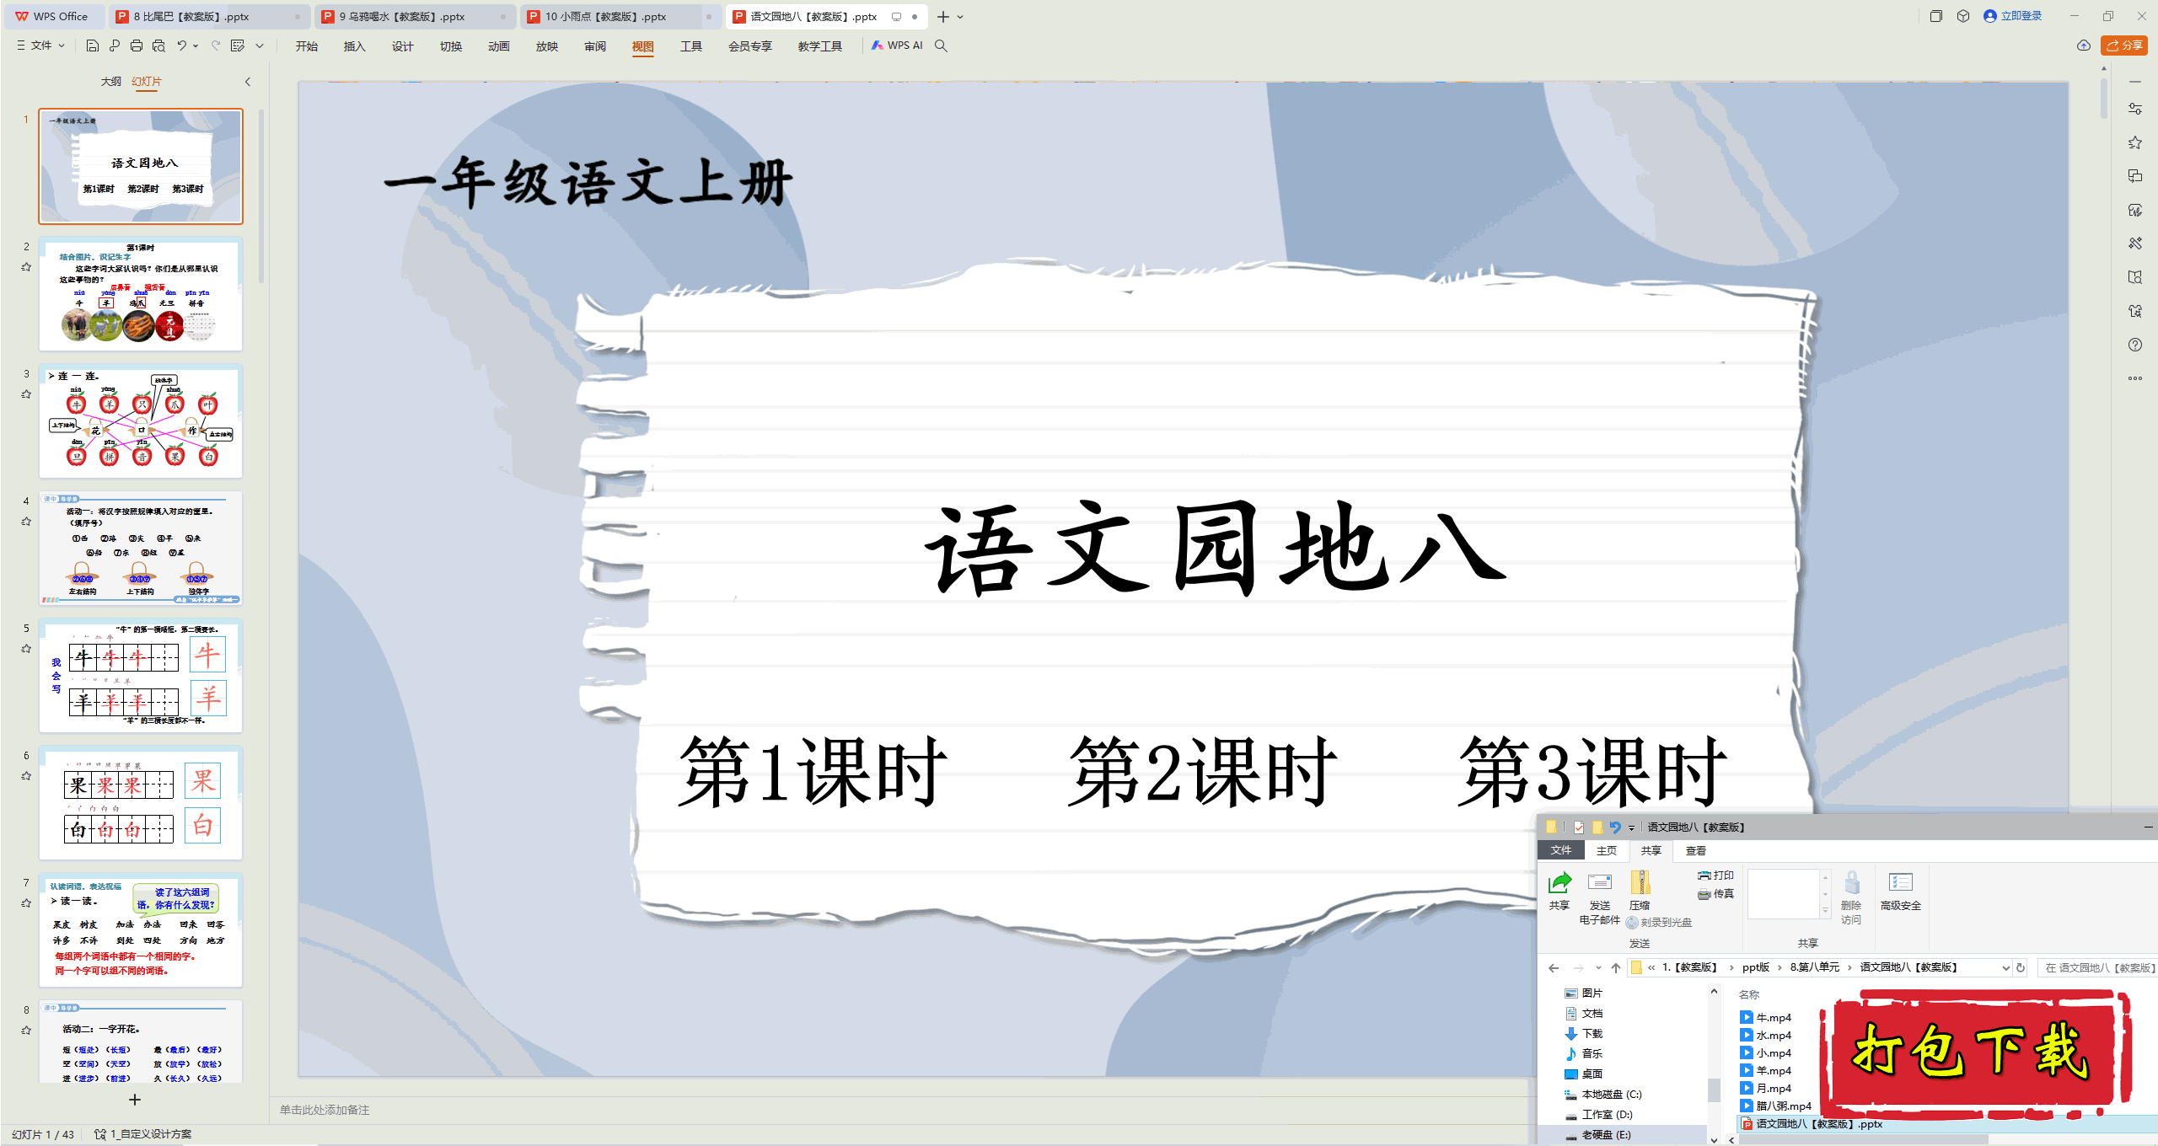The width and height of the screenshot is (2158, 1146).
Task: Click the 1_自定义设计方案 status bar button
Action: click(143, 1134)
